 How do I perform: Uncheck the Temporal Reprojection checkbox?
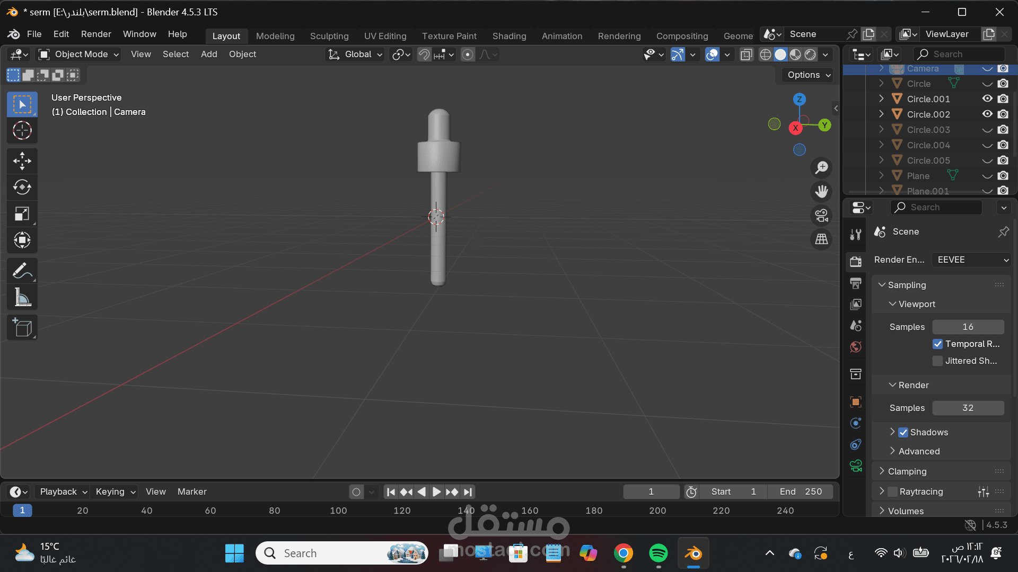point(937,344)
